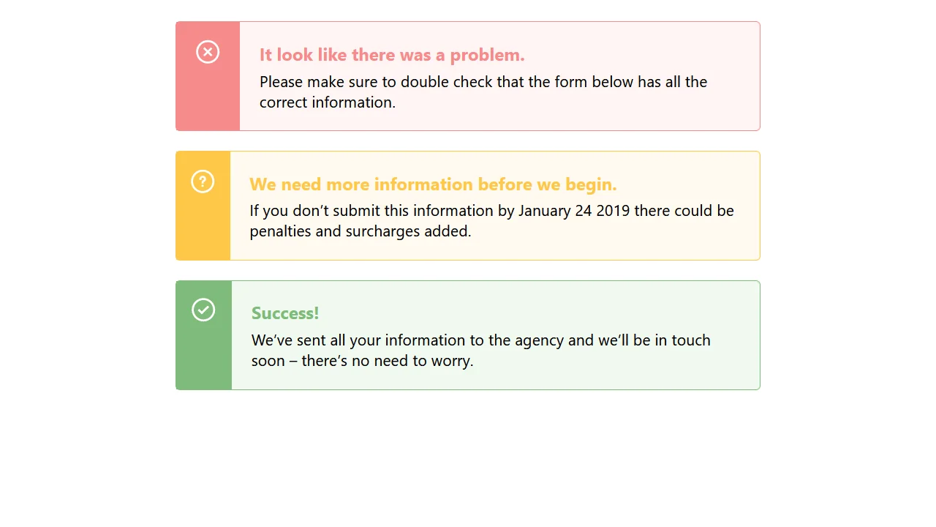Select the "It look like there was a problem." heading

pos(392,55)
